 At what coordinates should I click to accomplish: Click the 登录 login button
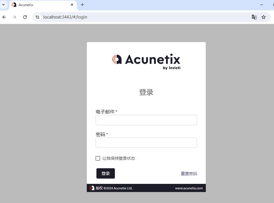(x=106, y=173)
